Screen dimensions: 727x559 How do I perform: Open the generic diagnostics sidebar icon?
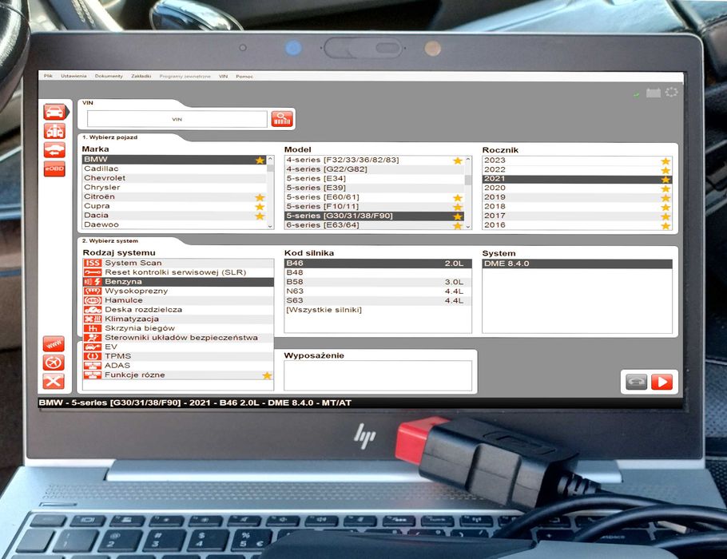point(54,131)
